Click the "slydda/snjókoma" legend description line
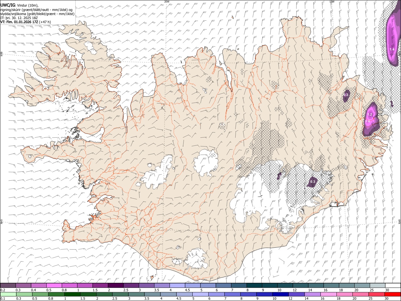This screenshot has width=401, height=301. pyautogui.click(x=37, y=14)
